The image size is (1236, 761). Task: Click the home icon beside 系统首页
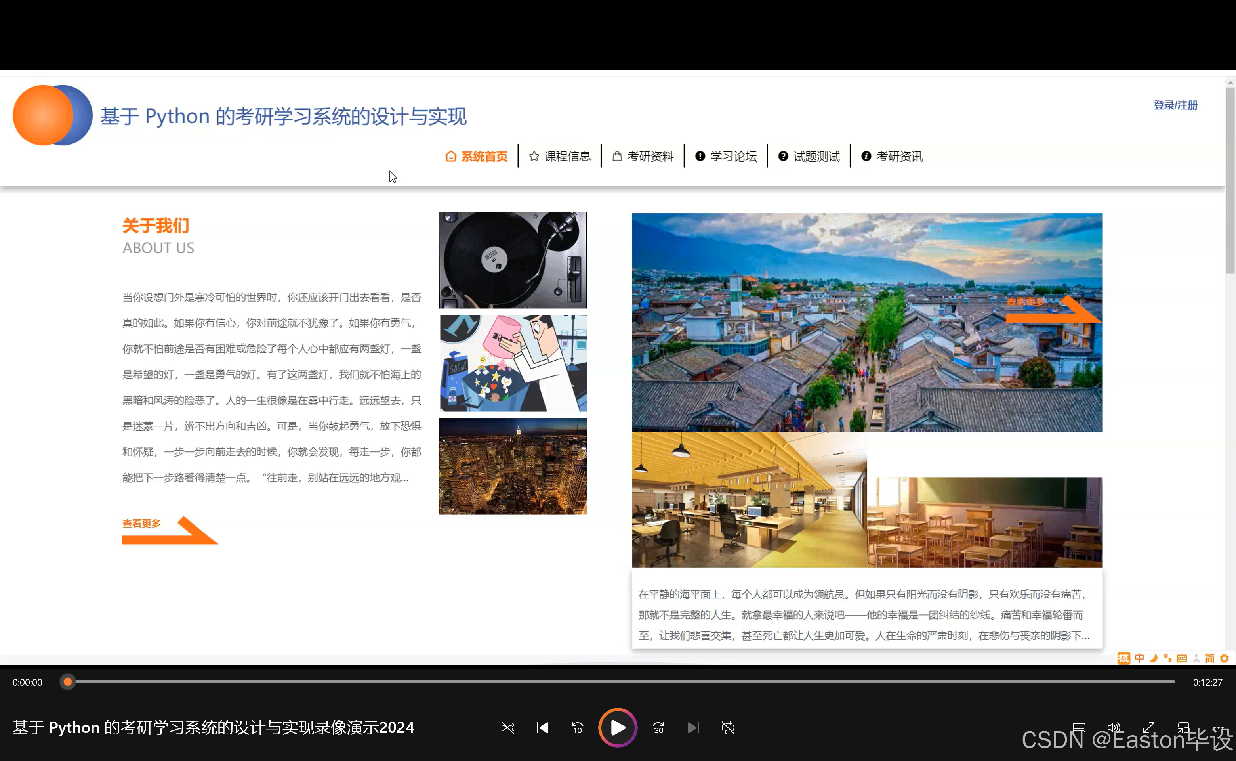click(451, 157)
